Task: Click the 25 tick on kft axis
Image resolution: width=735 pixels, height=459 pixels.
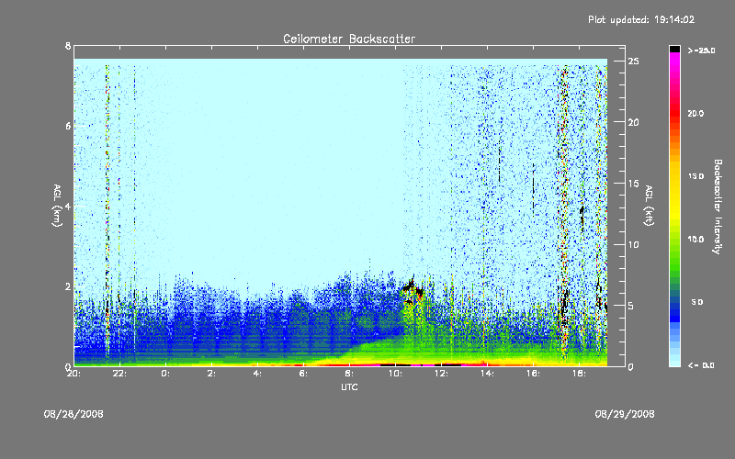Action: pos(633,62)
